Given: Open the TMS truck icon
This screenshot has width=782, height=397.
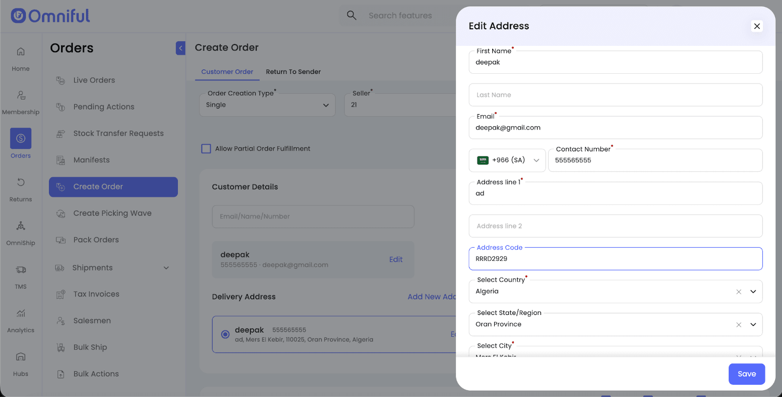Looking at the screenshot, I should pyautogui.click(x=21, y=270).
